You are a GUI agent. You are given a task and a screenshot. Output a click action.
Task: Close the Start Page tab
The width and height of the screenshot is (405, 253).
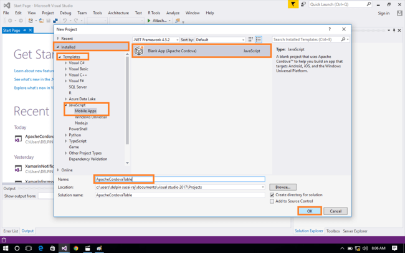(x=31, y=31)
